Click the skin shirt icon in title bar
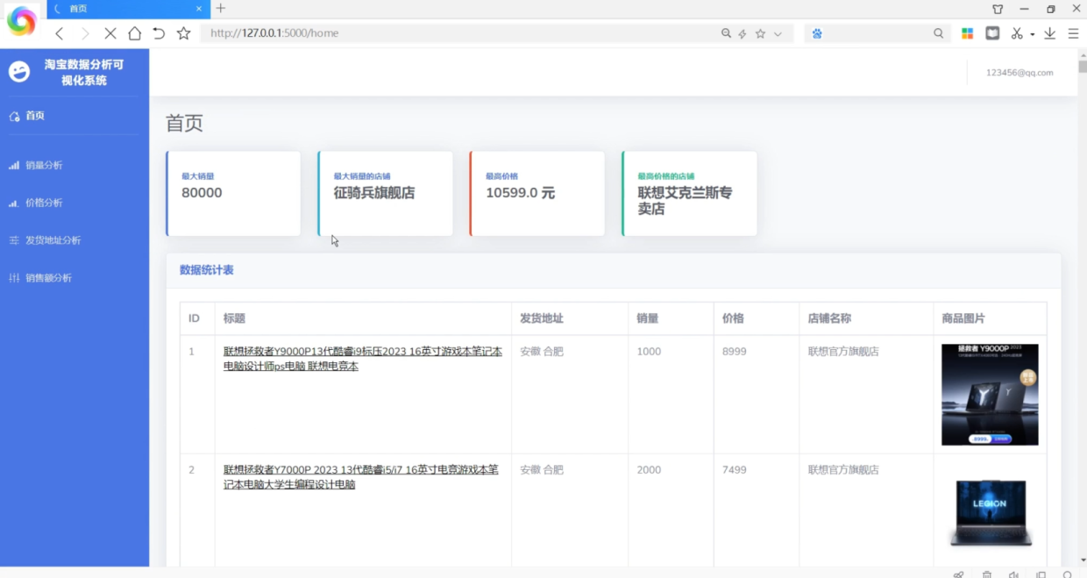Image resolution: width=1087 pixels, height=578 pixels. click(x=998, y=9)
